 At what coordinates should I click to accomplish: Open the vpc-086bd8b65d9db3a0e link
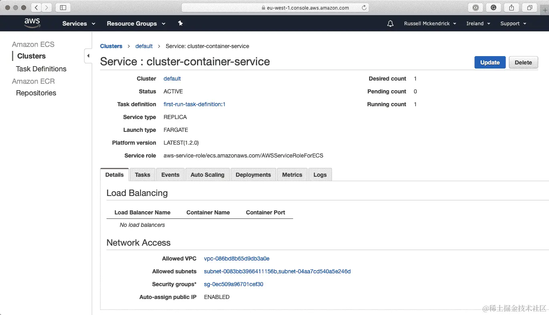pos(237,258)
